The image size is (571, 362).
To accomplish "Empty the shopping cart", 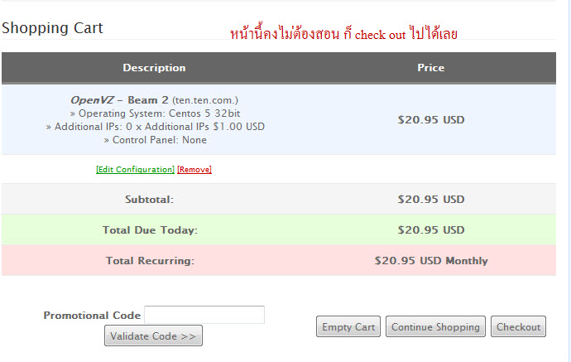I will [x=348, y=327].
